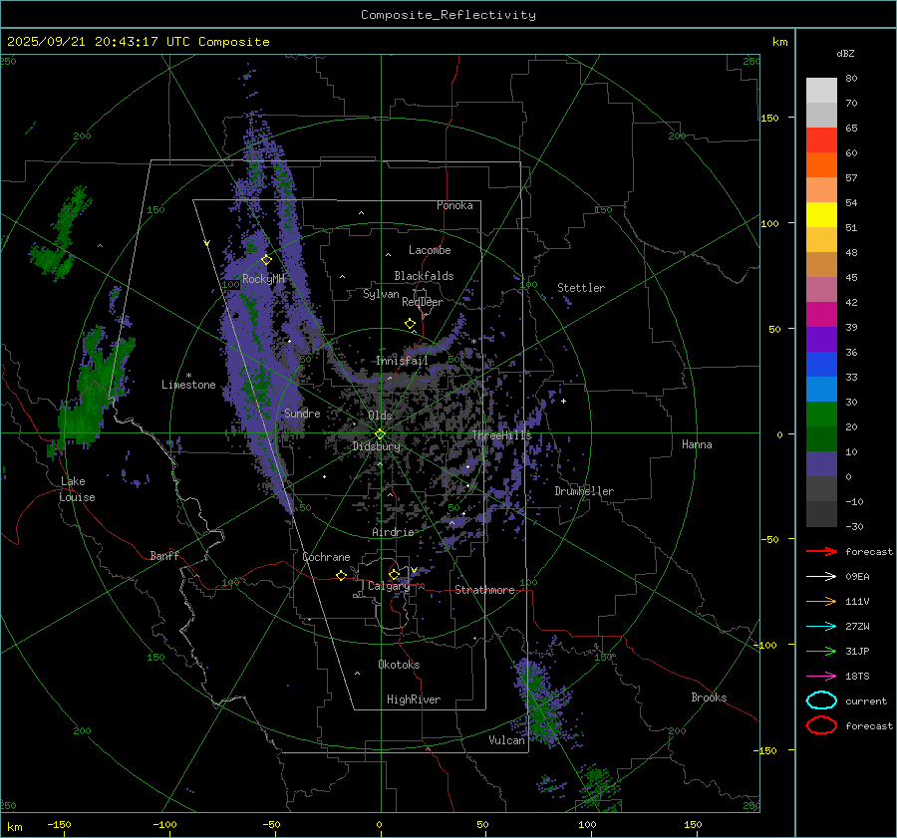The height and width of the screenshot is (838, 897).
Task: Click the red forecast ellipse icon
Action: [821, 725]
